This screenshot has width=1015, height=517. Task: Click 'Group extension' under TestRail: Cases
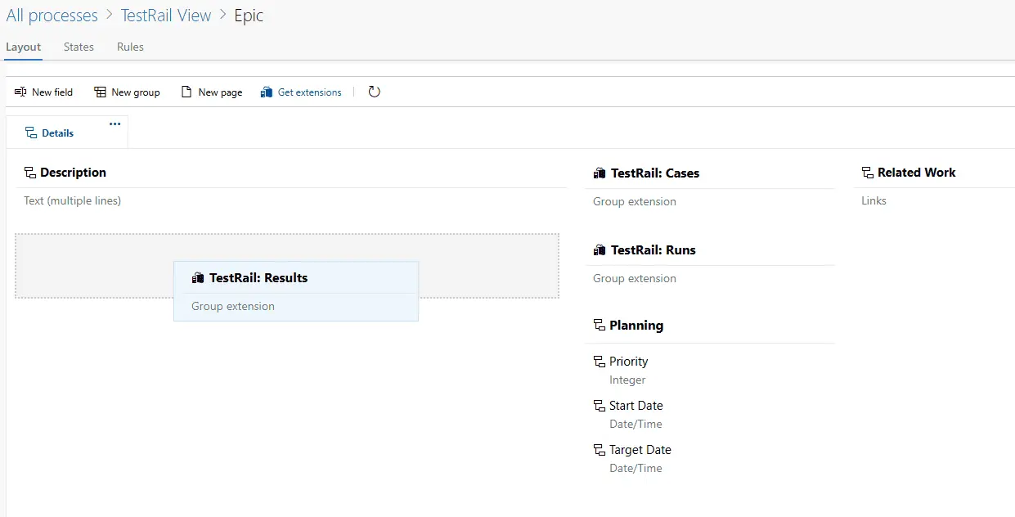(x=635, y=201)
